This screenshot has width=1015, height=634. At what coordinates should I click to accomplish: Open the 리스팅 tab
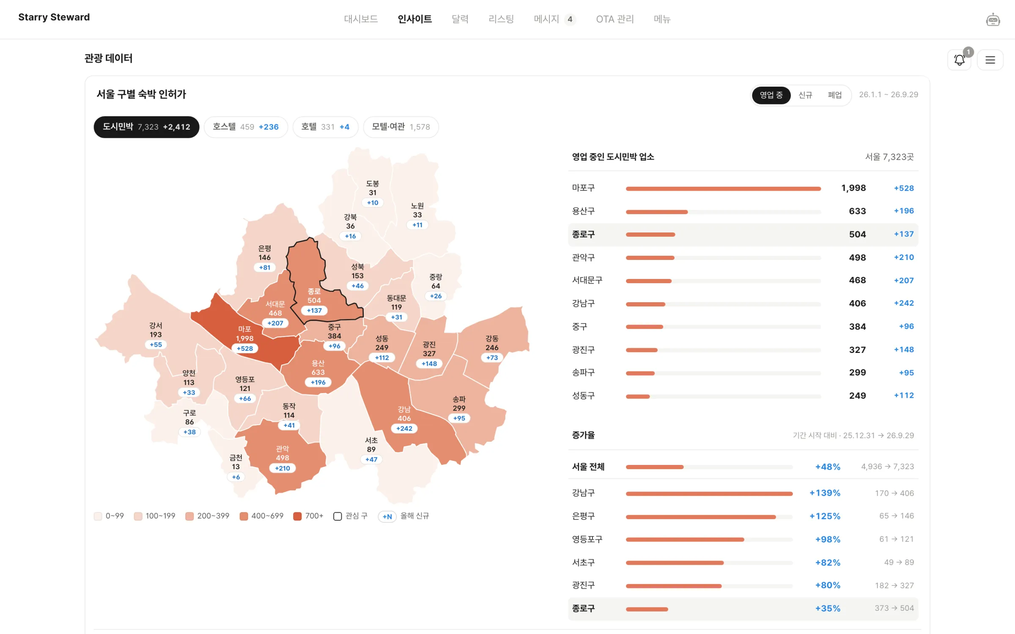coord(501,19)
